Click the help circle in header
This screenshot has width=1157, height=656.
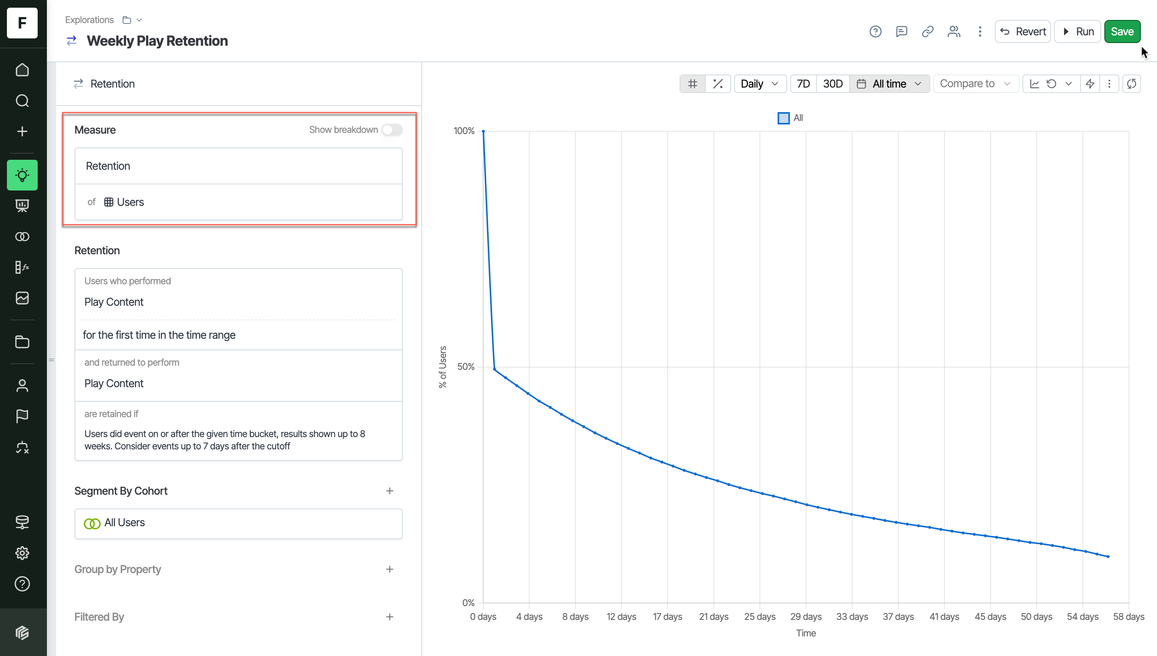(x=875, y=31)
